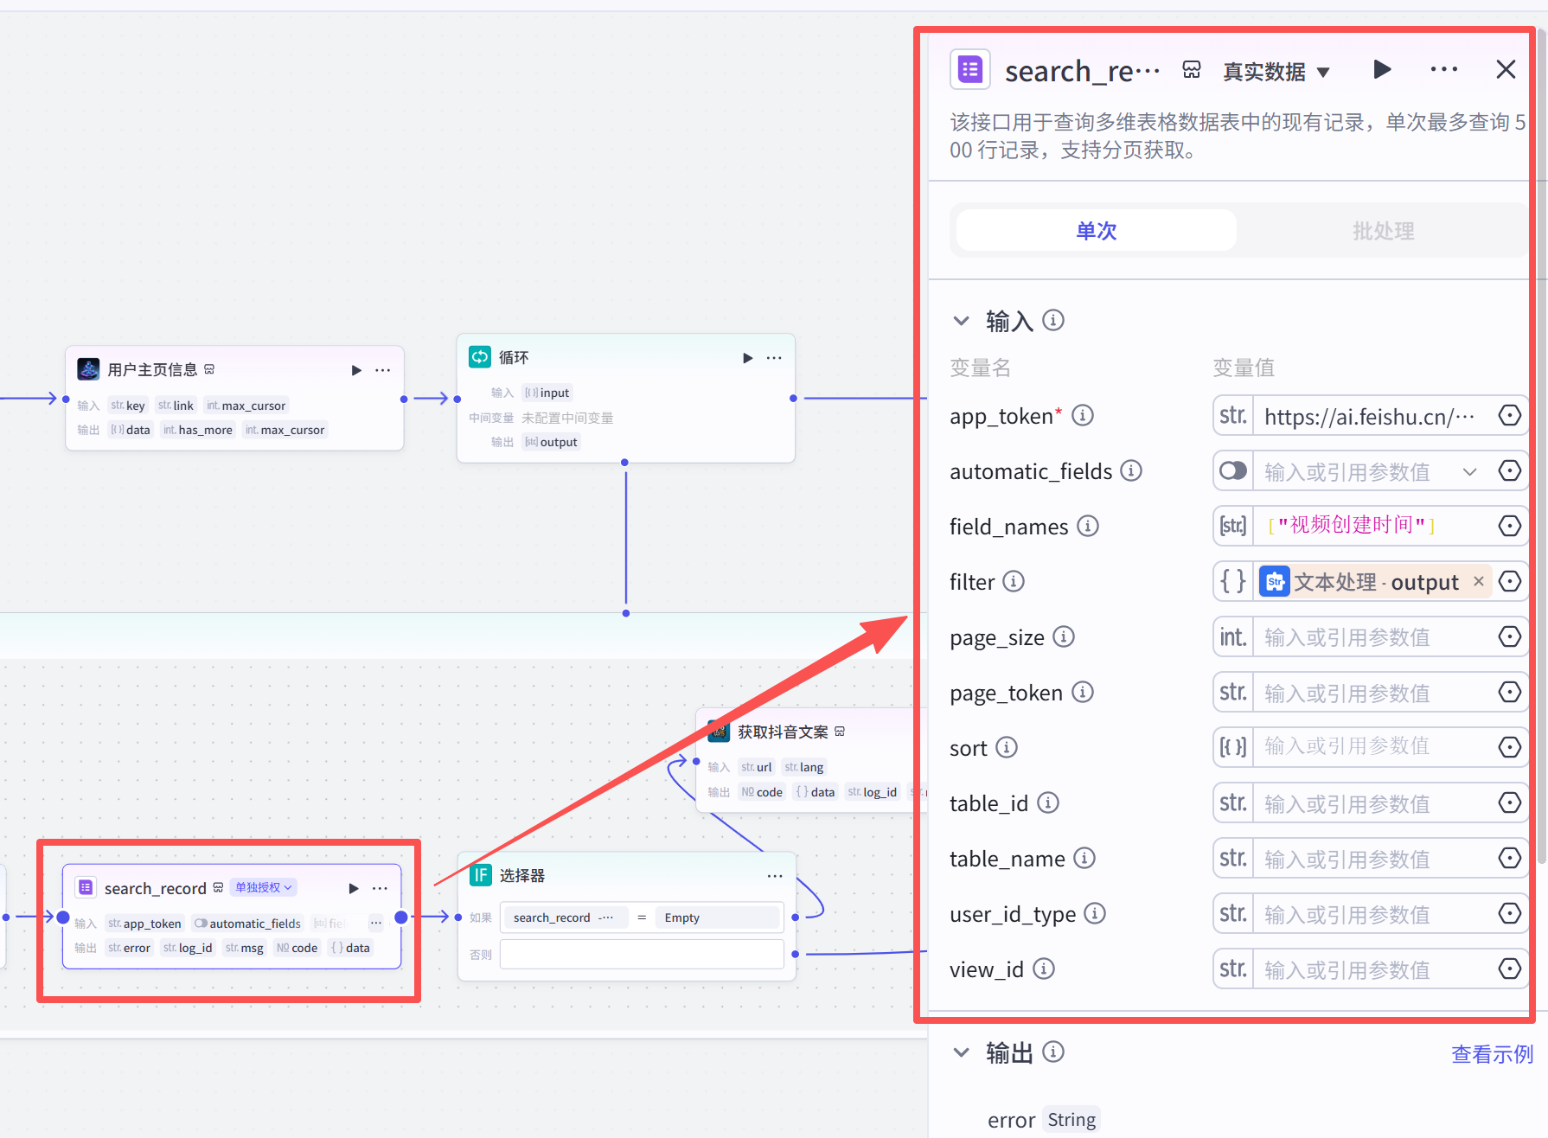Open more options on 选择器 node
This screenshot has height=1138, width=1548.
click(775, 876)
